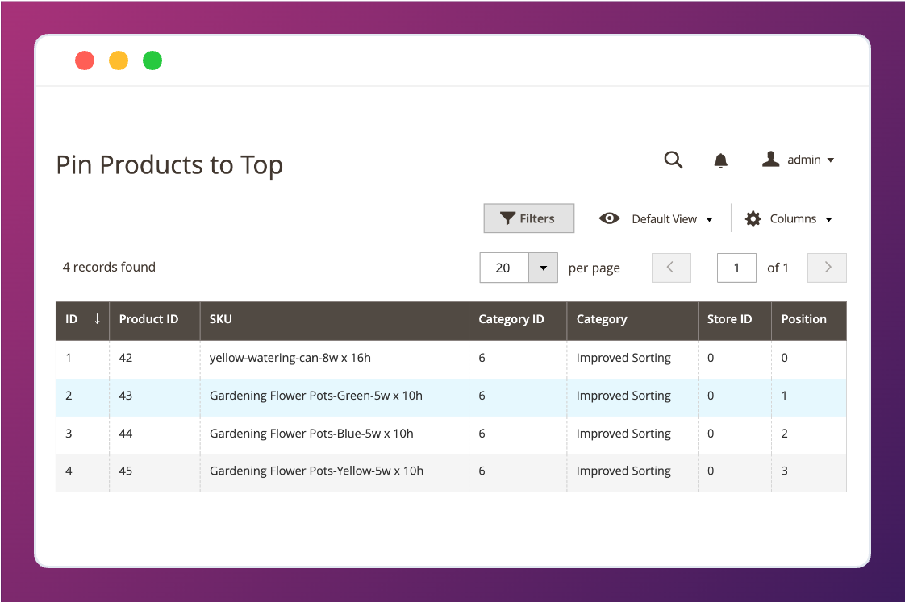Click the green maximize window button
The width and height of the screenshot is (905, 602).
click(x=152, y=60)
